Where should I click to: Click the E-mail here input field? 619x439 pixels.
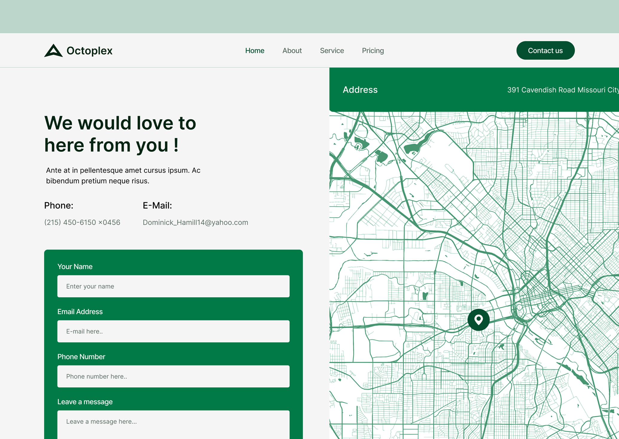point(173,331)
